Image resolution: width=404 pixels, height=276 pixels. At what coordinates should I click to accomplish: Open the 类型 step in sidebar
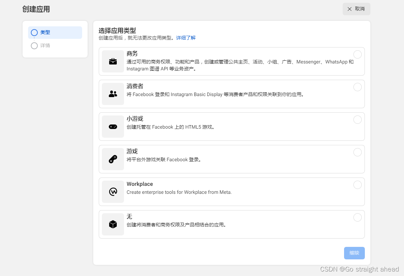(x=55, y=33)
